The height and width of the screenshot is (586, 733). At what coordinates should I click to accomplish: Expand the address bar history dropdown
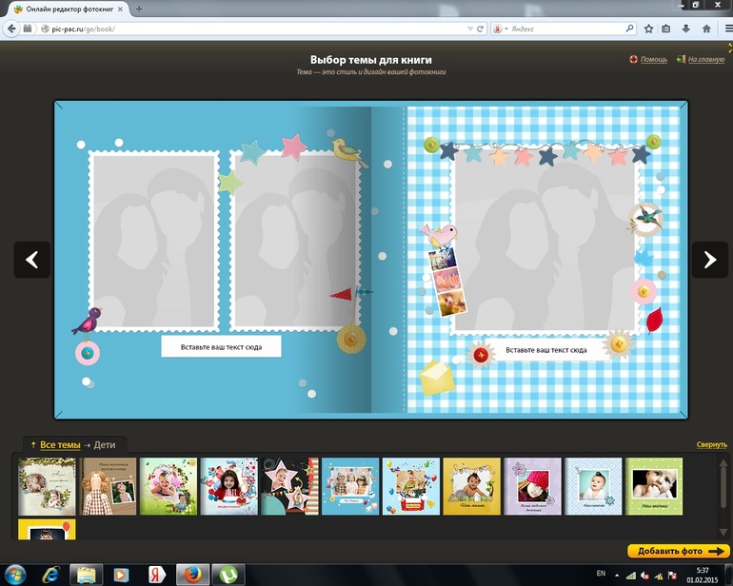click(x=468, y=29)
